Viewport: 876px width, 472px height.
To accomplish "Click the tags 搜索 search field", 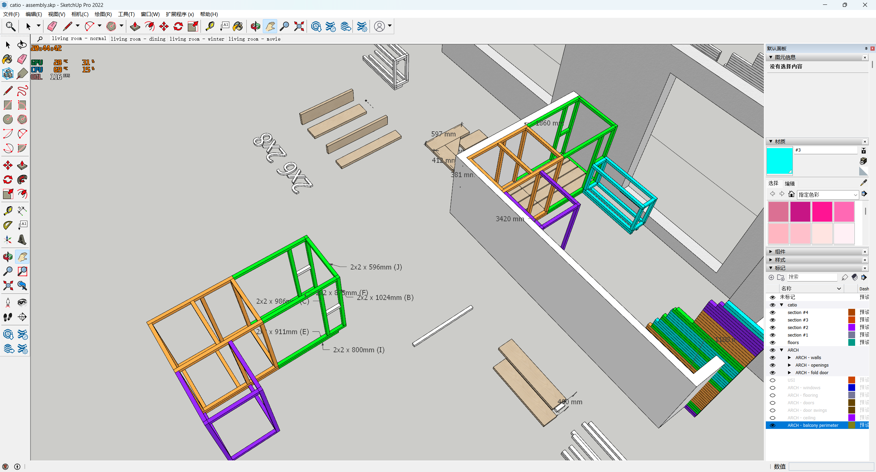I will click(811, 277).
